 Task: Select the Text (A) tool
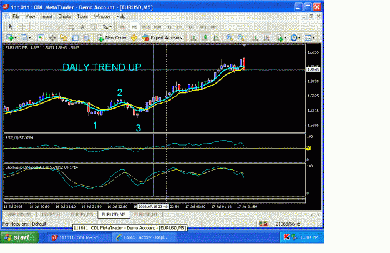(82, 27)
